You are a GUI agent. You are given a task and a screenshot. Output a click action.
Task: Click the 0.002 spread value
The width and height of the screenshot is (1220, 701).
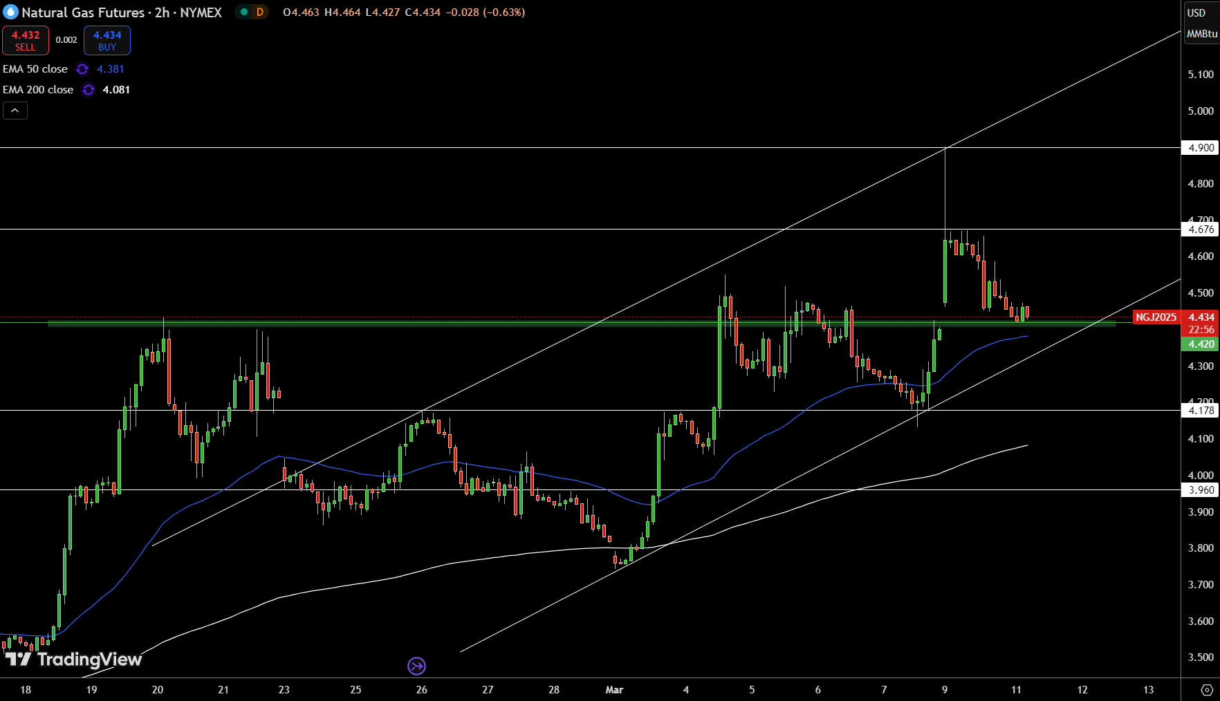tap(66, 40)
